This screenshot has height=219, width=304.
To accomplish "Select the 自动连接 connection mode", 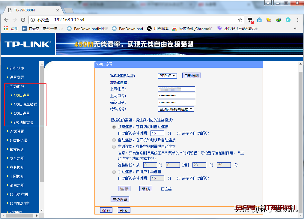I will 114,140.
